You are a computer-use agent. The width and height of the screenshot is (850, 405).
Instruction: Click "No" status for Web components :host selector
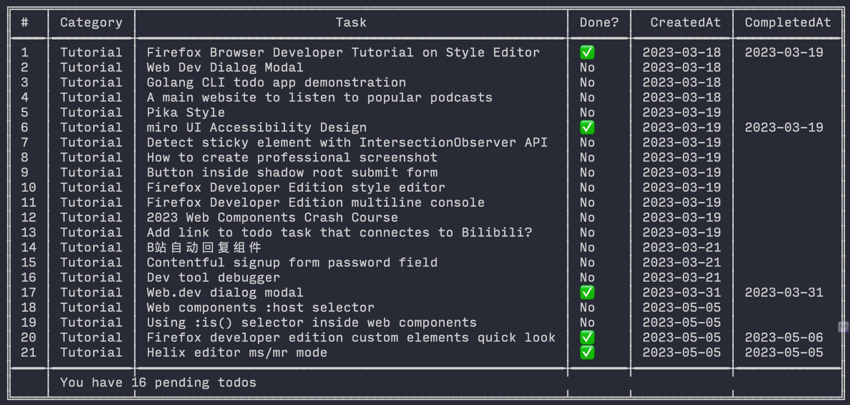pos(587,308)
